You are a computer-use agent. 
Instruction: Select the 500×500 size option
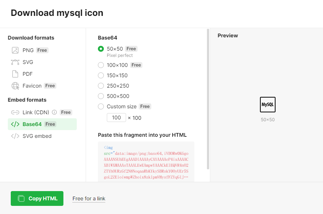(x=100, y=96)
